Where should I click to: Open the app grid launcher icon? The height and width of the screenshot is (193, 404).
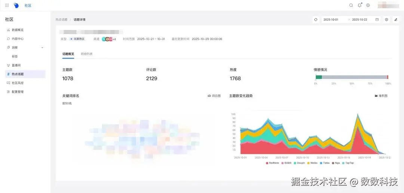coord(7,5)
